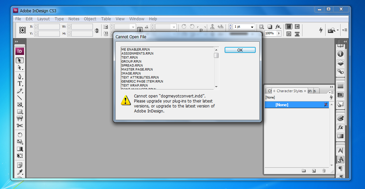Open the Stroke panel icon
Viewport: 365px width, 189px height.
(x=340, y=86)
